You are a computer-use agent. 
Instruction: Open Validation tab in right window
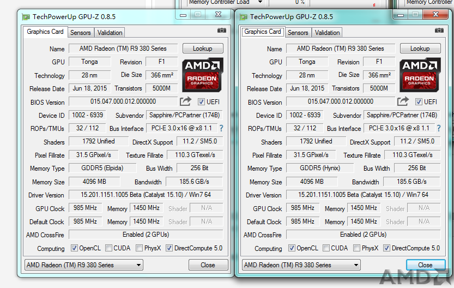click(x=327, y=32)
